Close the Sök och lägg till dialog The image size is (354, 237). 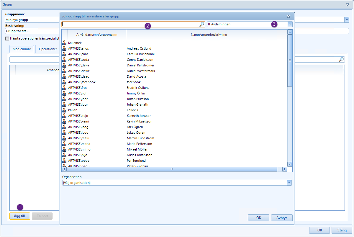[x=289, y=16]
